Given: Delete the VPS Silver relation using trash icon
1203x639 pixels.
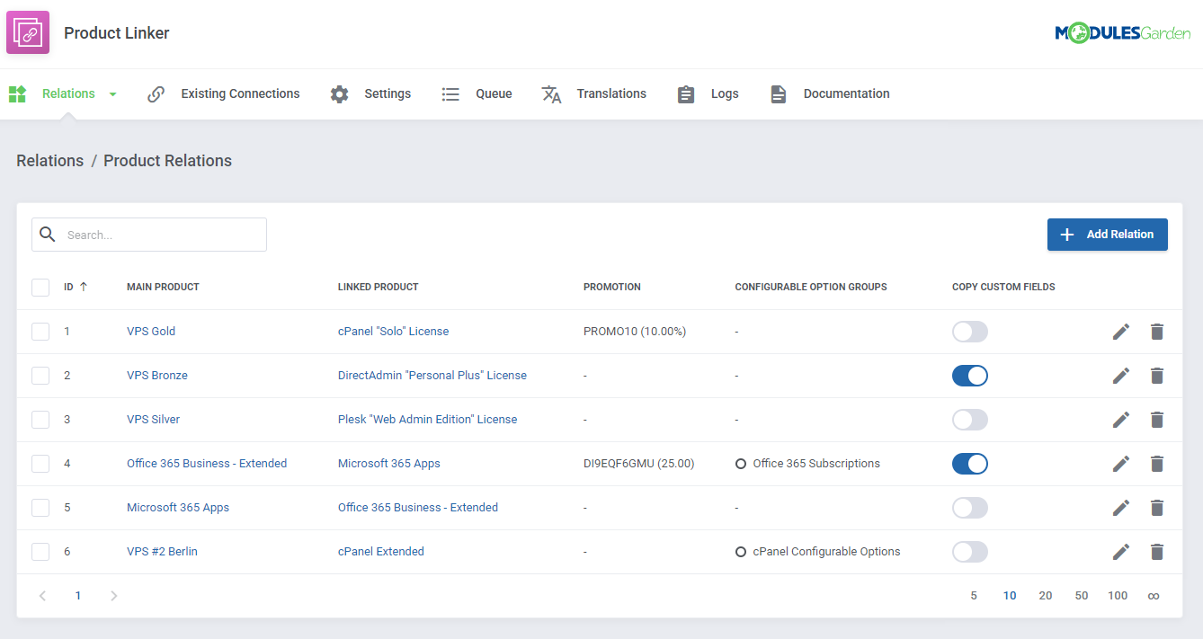Looking at the screenshot, I should point(1156,419).
